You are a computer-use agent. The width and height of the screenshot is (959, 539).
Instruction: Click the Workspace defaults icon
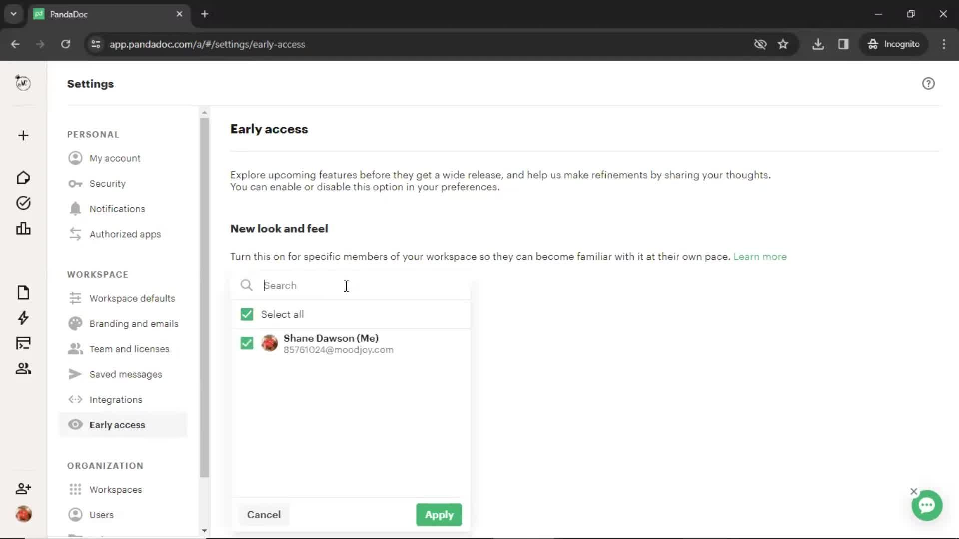pyautogui.click(x=74, y=298)
